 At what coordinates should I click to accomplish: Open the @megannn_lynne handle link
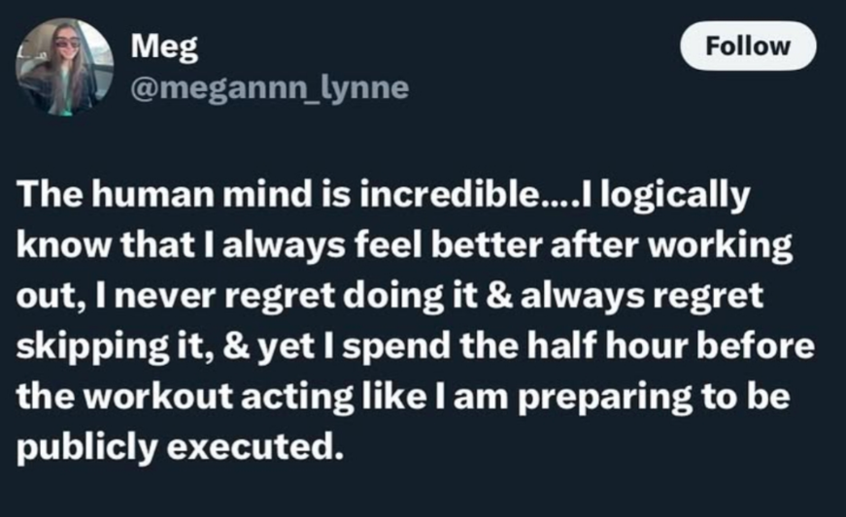coord(270,87)
